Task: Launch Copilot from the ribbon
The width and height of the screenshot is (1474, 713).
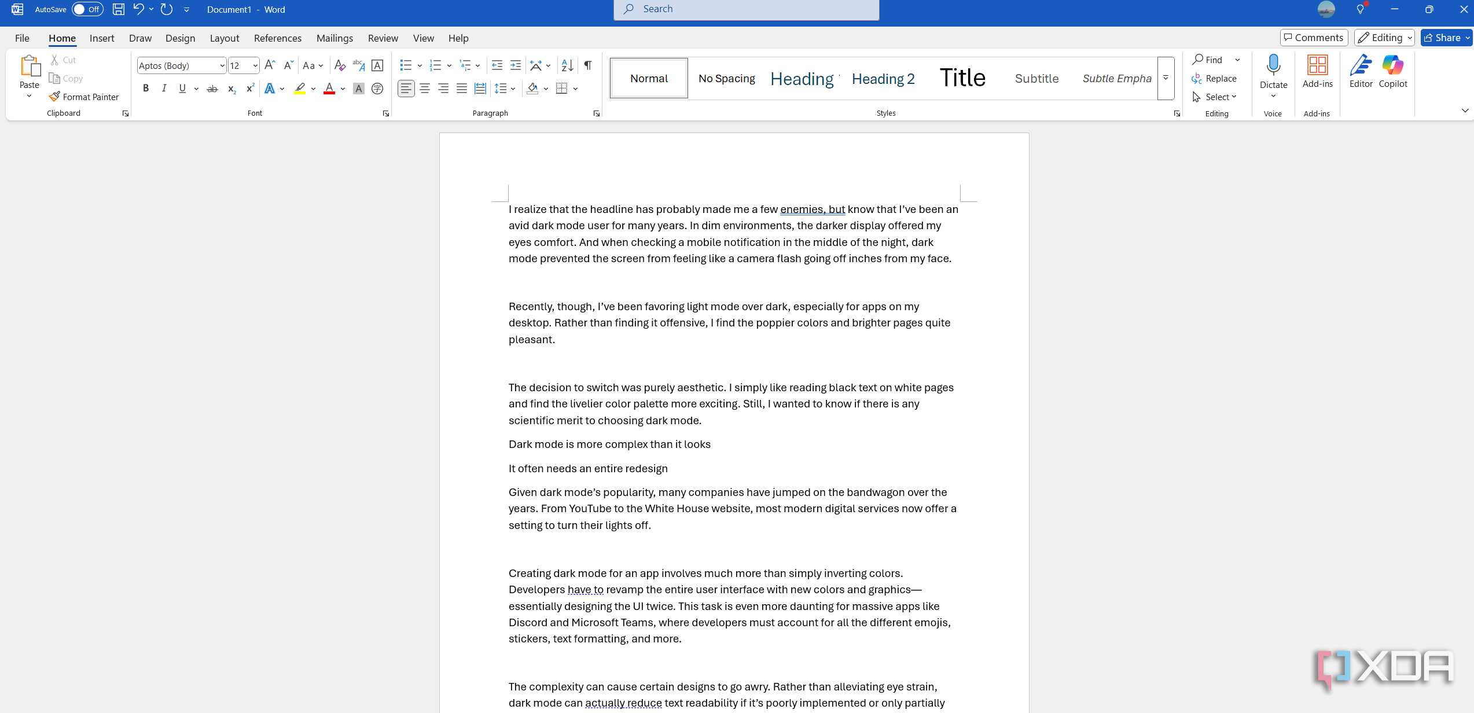Action: (1393, 72)
